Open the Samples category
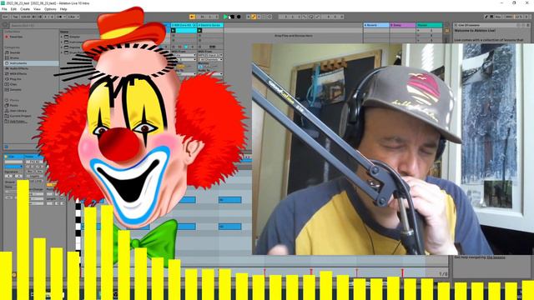 coord(16,89)
